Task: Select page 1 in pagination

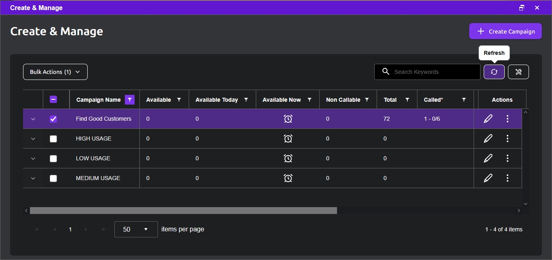Action: [70, 229]
